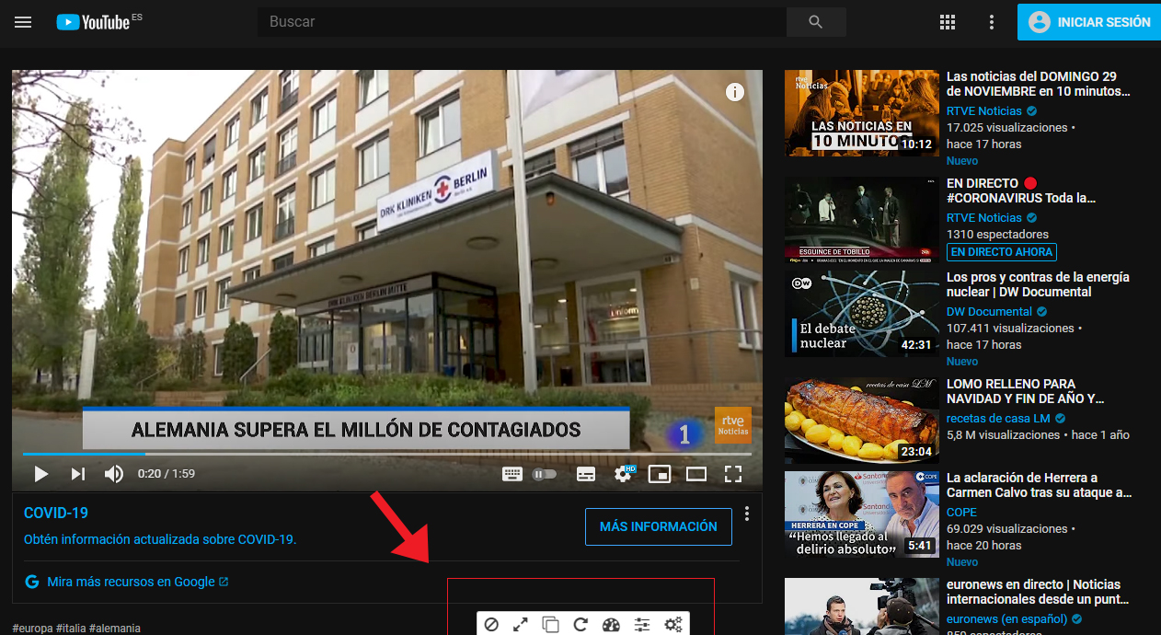Enable miniplayer mode

coord(660,474)
